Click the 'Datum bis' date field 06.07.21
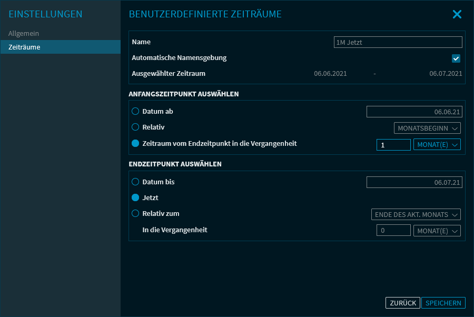 click(x=414, y=182)
